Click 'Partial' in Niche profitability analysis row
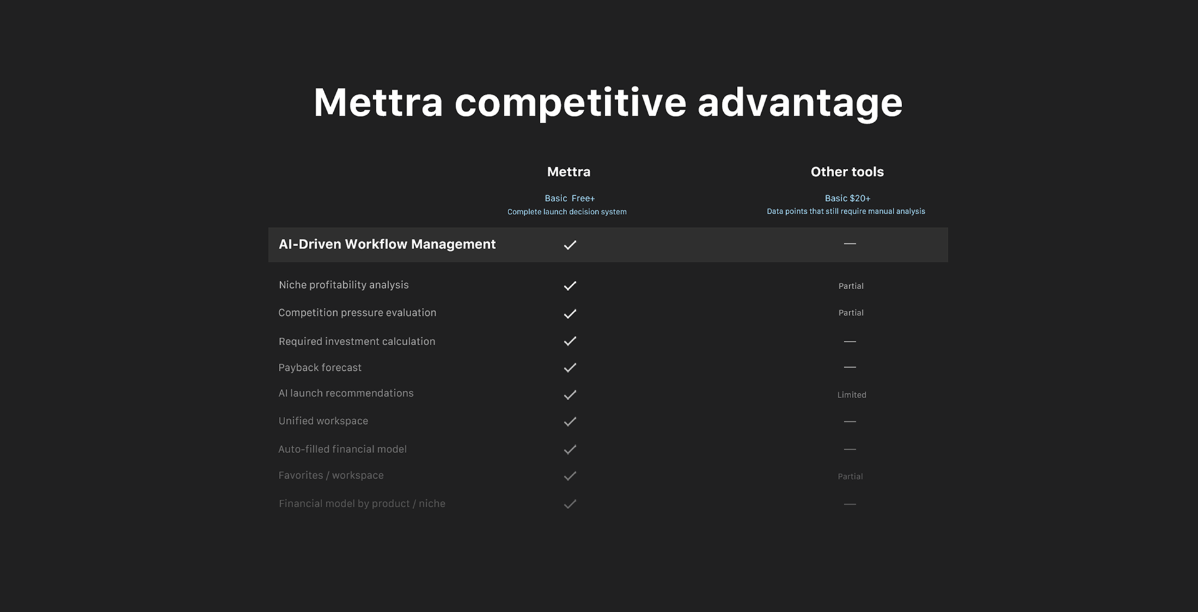This screenshot has width=1198, height=612. [x=851, y=286]
